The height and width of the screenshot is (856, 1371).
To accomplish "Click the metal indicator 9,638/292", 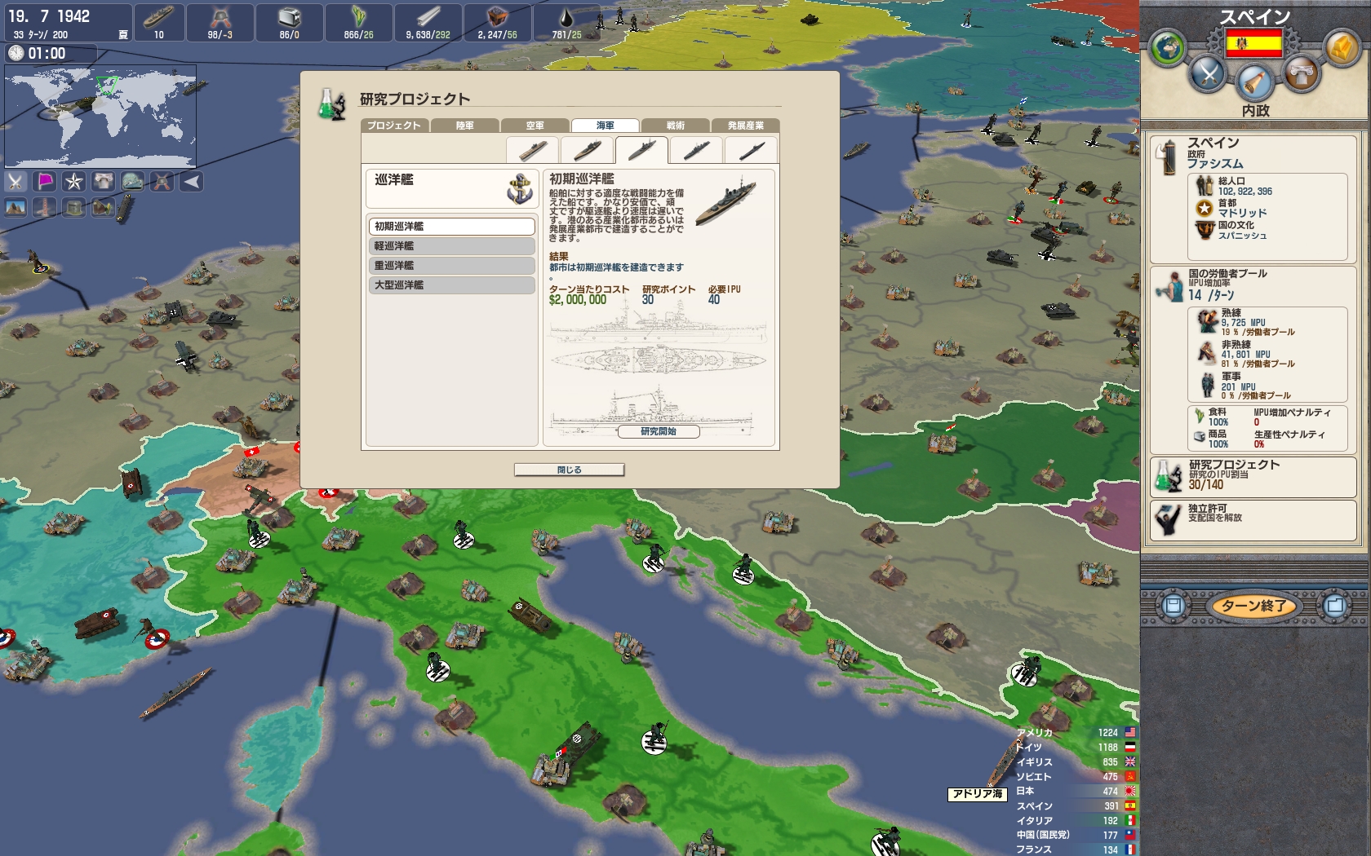I will (428, 22).
